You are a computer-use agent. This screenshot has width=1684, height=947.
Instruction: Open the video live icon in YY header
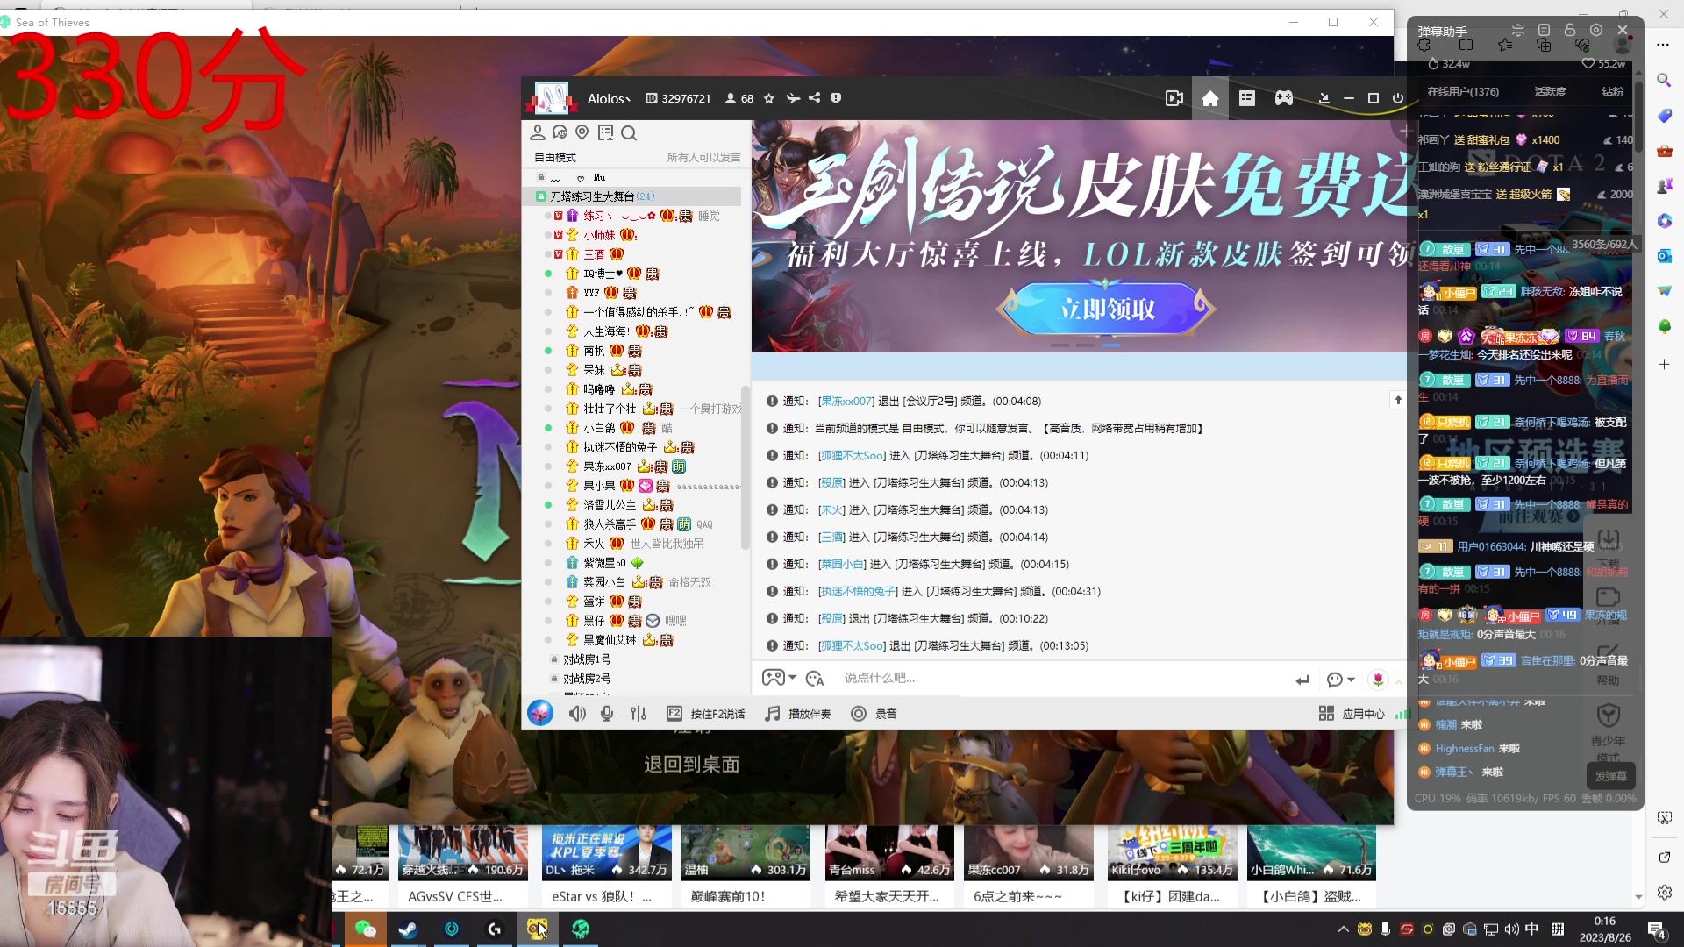[x=1174, y=98]
